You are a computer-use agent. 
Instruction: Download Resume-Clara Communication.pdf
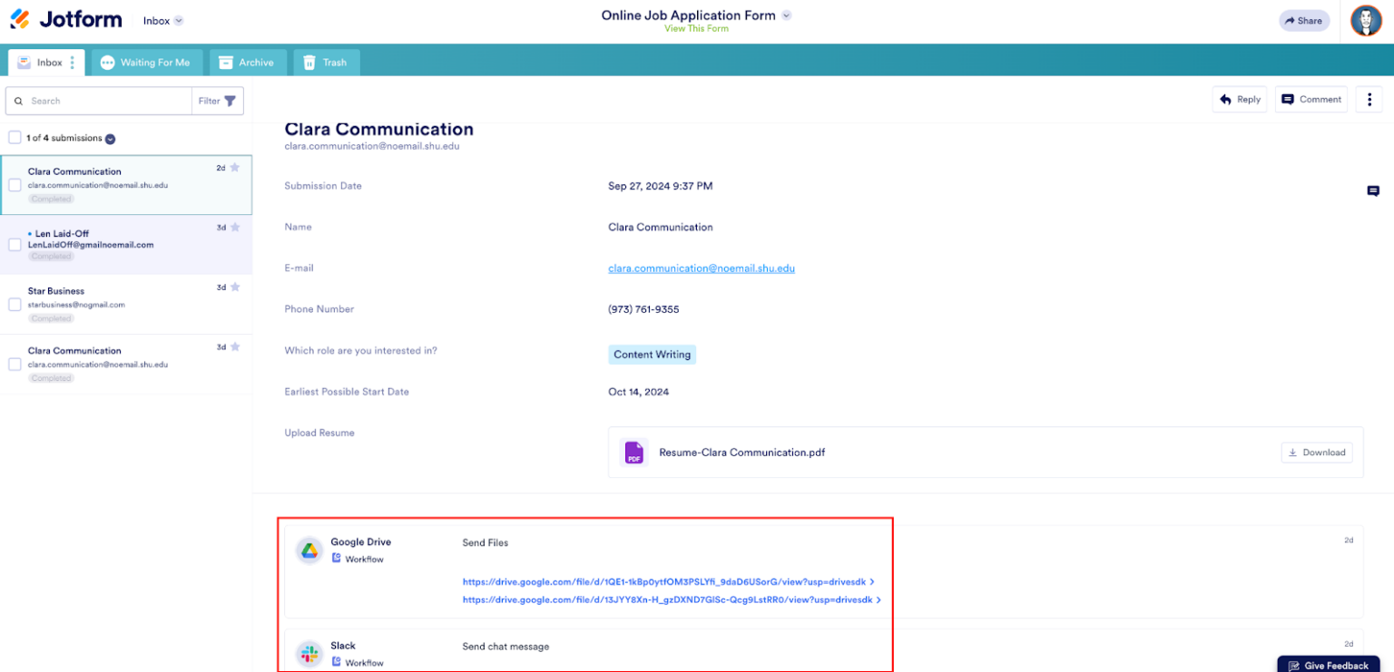[x=1316, y=452]
